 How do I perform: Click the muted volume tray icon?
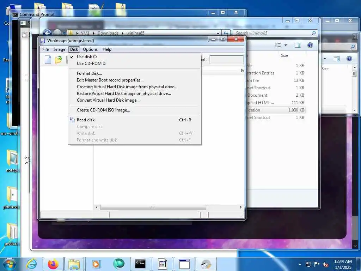click(325, 264)
